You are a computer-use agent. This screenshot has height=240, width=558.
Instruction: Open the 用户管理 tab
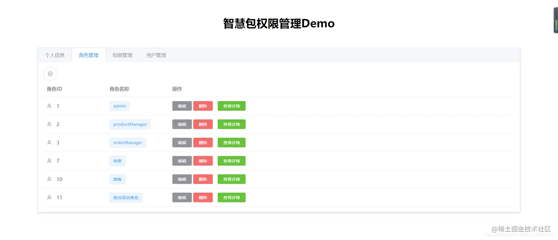point(156,55)
